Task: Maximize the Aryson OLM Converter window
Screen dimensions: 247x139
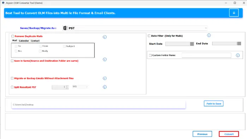Action: point(235,3)
